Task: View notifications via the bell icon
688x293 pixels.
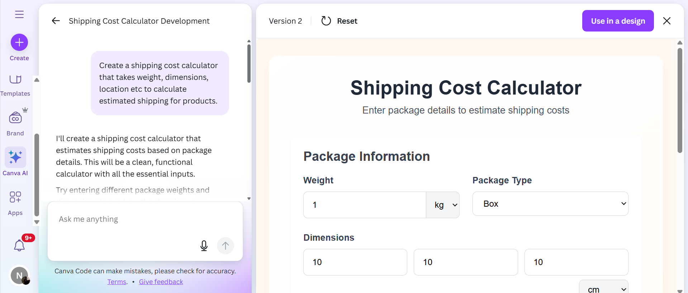Action: [19, 245]
